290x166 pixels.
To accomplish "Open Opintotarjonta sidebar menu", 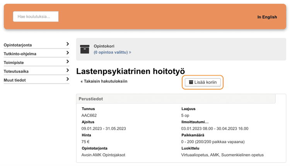I will 36,45.
